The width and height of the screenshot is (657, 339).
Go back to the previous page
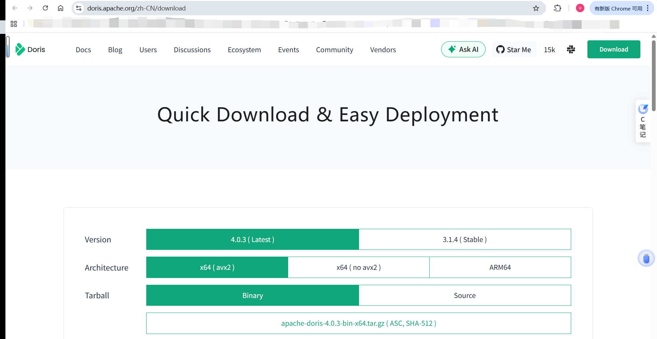[15, 8]
